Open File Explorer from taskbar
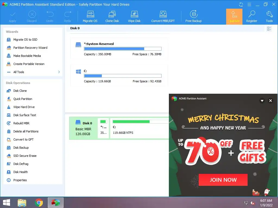 (22, 203)
